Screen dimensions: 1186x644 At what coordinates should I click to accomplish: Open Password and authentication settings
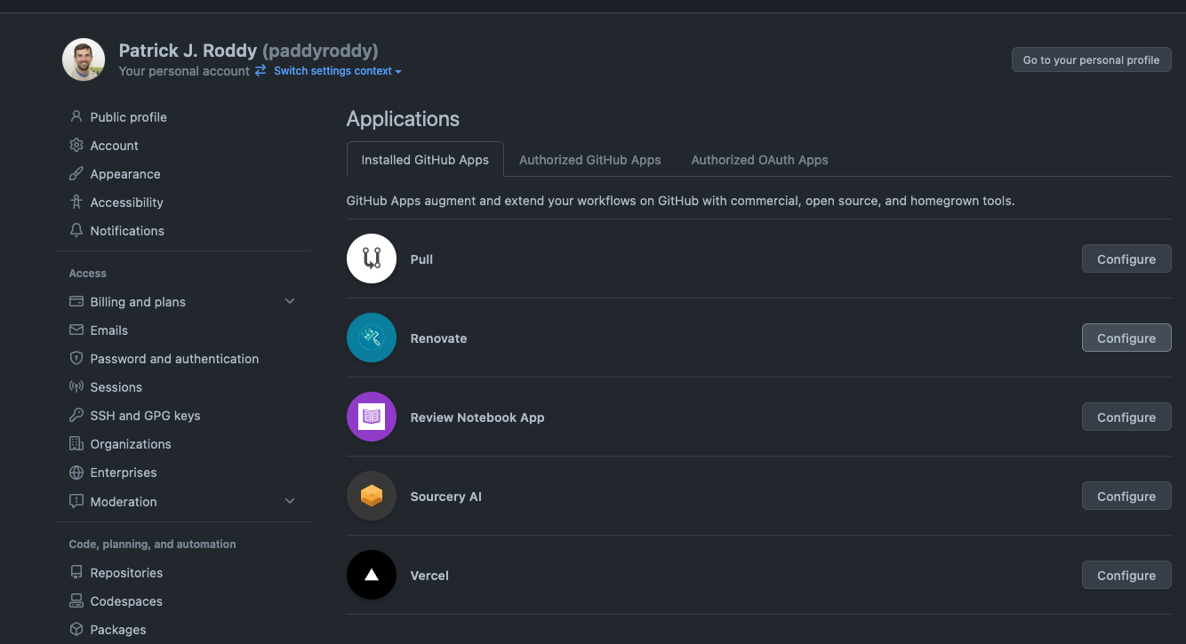click(174, 359)
